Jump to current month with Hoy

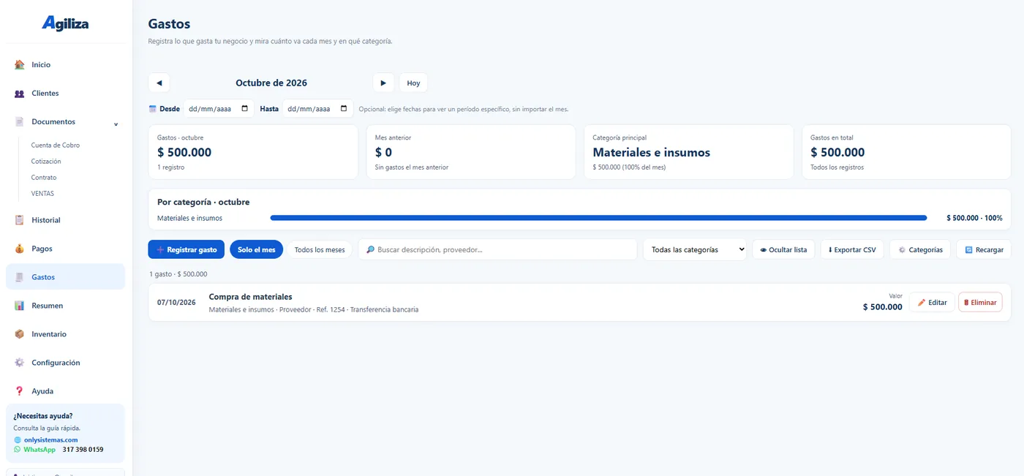click(413, 83)
